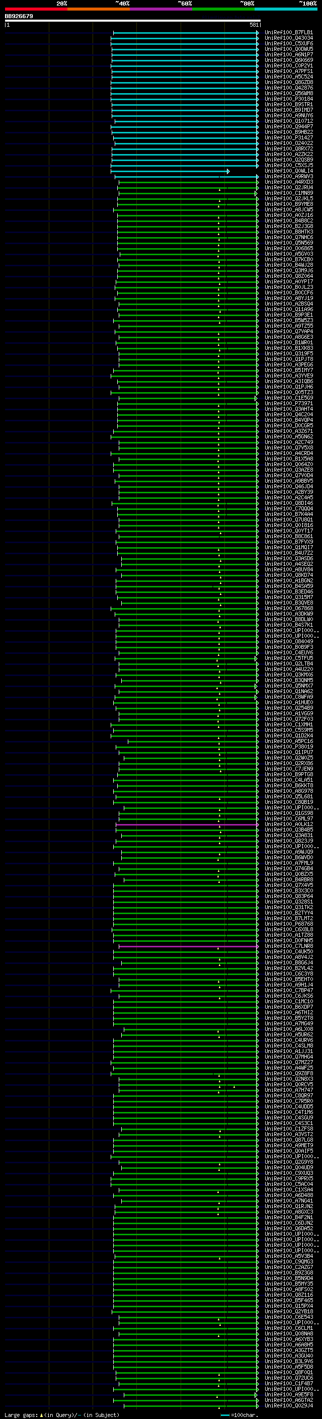Select hit label UniRef100_Q11A96
322x1419 pixels.
click(x=288, y=310)
